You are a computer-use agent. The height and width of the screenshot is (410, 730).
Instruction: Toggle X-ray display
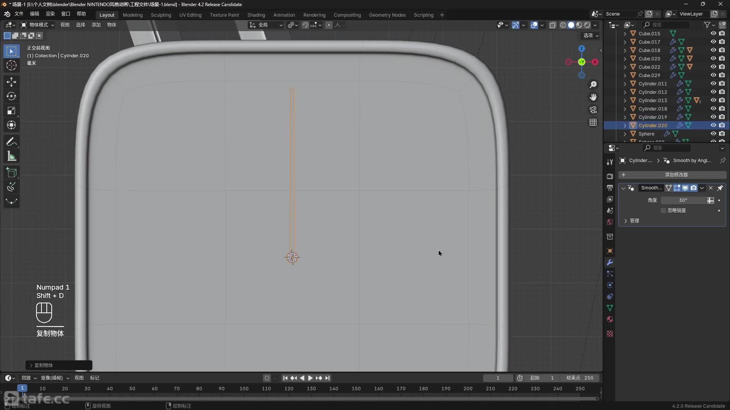[x=553, y=25]
